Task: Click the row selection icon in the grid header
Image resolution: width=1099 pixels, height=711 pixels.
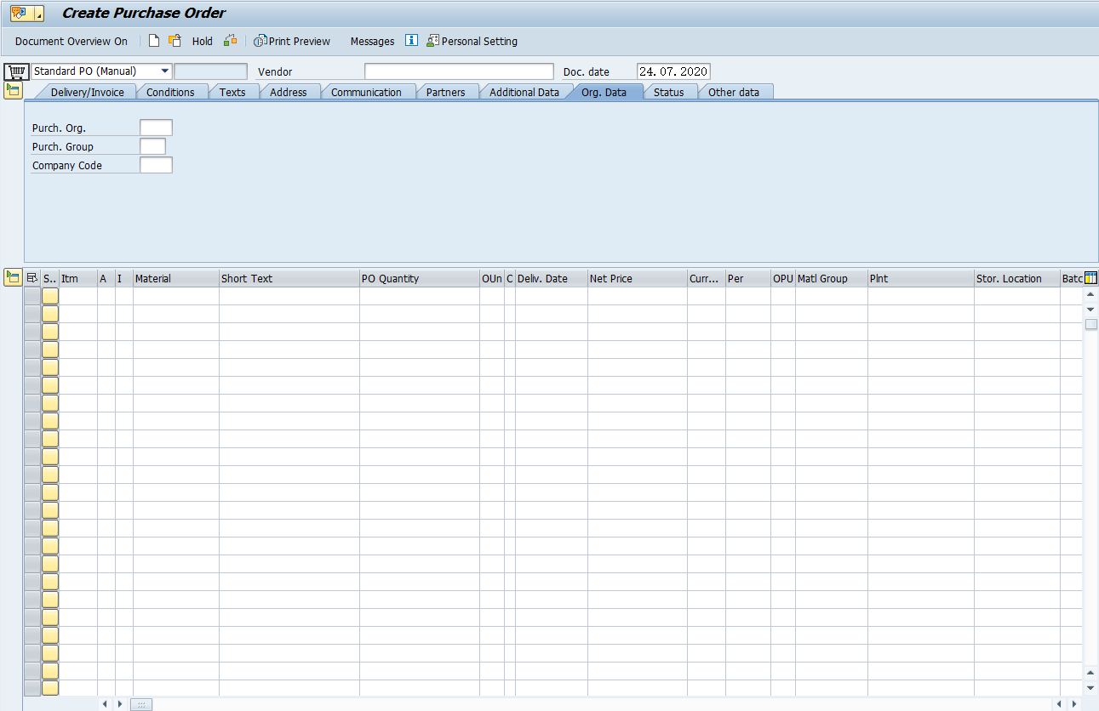Action: tap(31, 277)
